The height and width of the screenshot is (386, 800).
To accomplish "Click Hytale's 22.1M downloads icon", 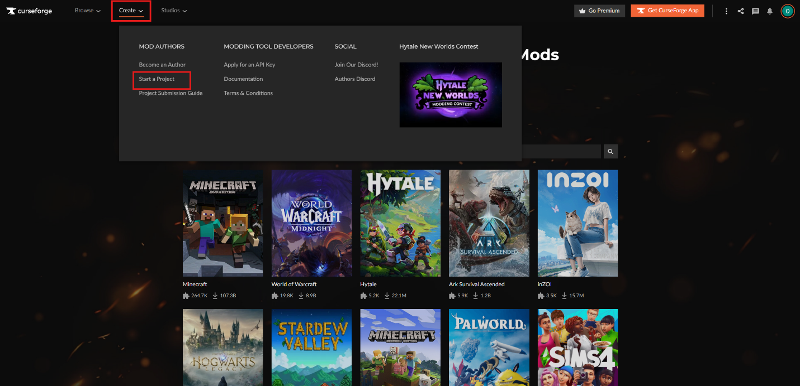I will point(387,296).
